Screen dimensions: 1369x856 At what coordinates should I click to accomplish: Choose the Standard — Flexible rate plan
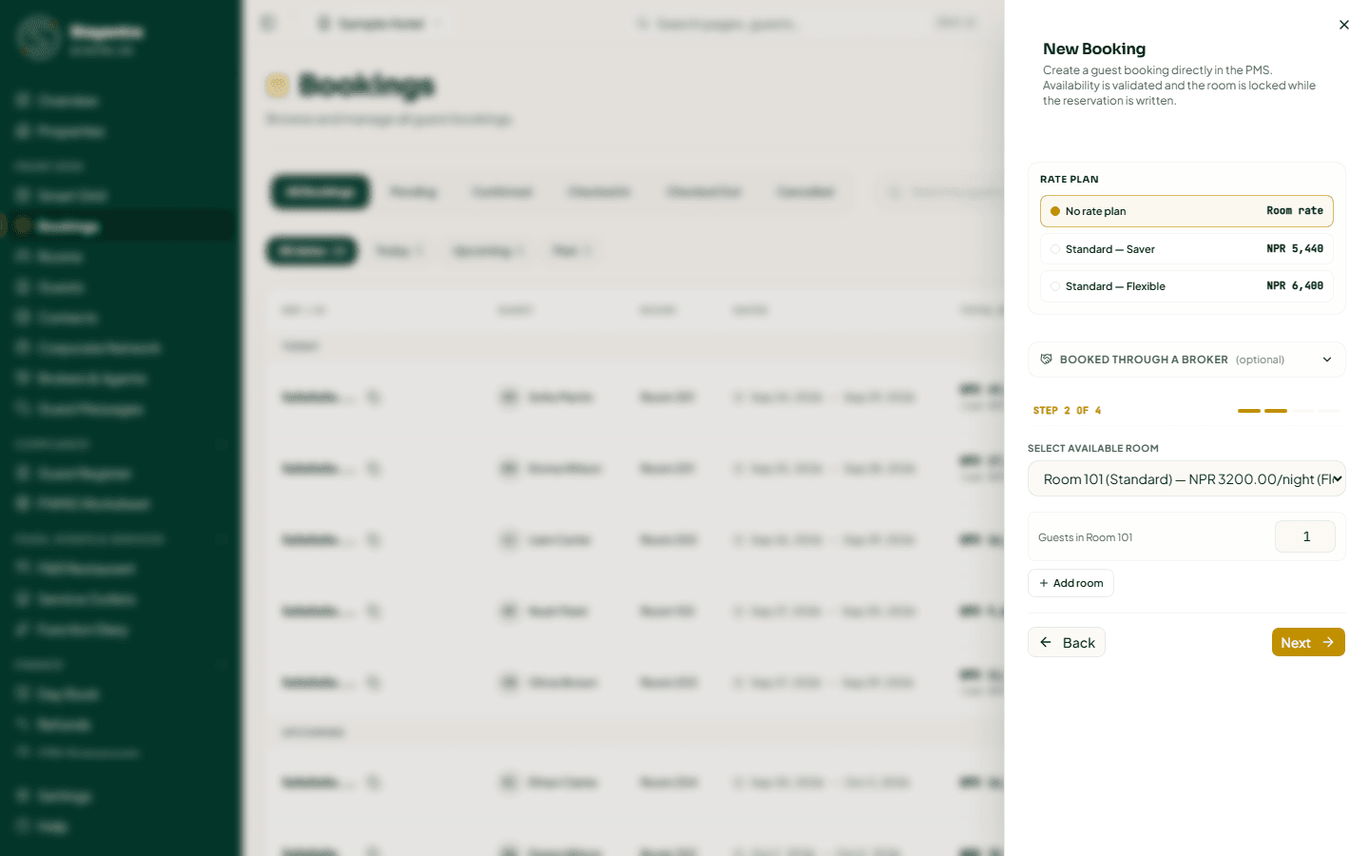(1186, 286)
